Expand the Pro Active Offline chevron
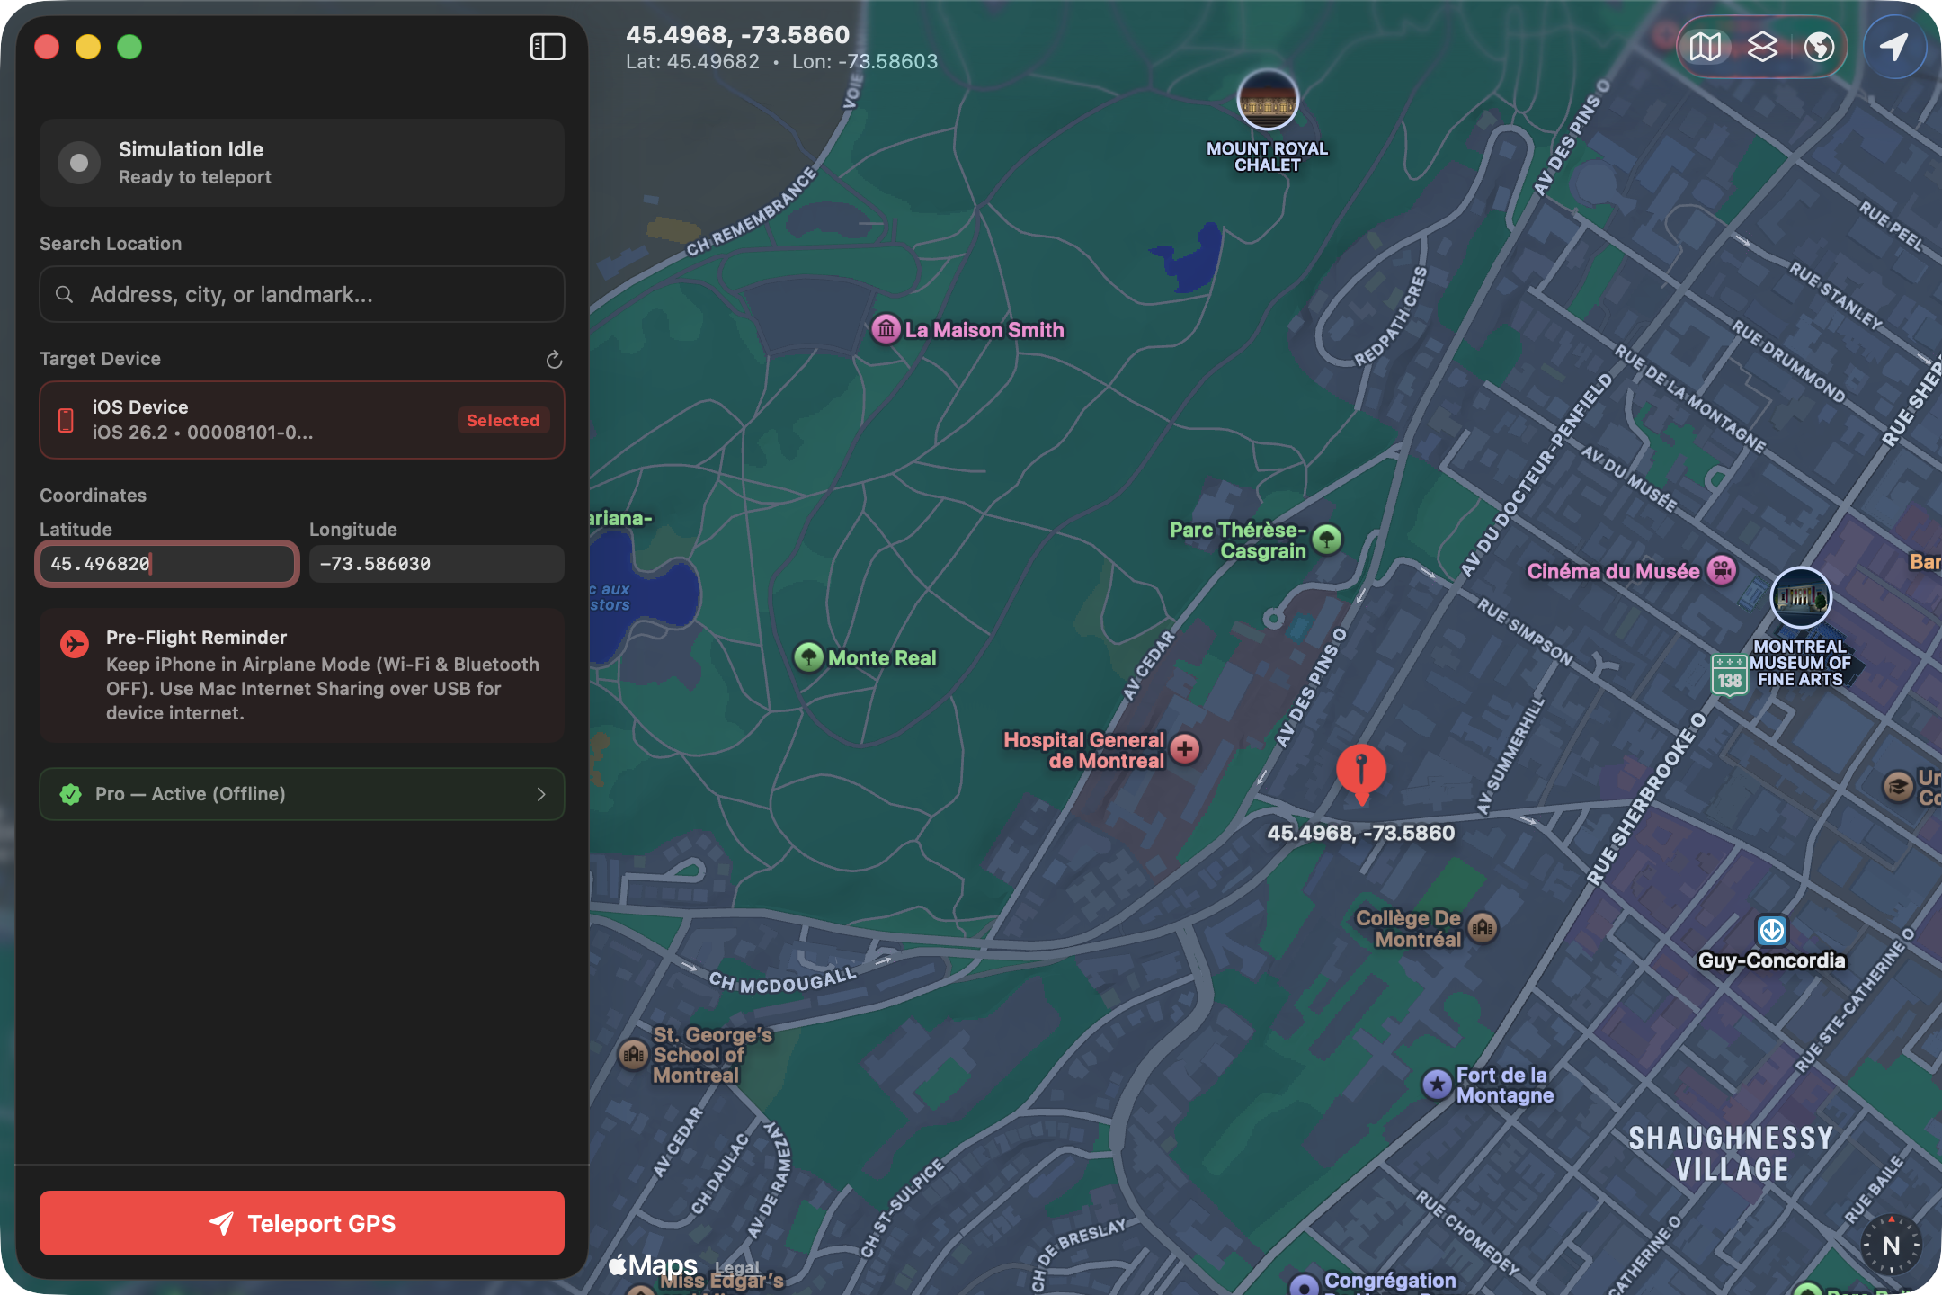This screenshot has width=1942, height=1295. click(541, 794)
